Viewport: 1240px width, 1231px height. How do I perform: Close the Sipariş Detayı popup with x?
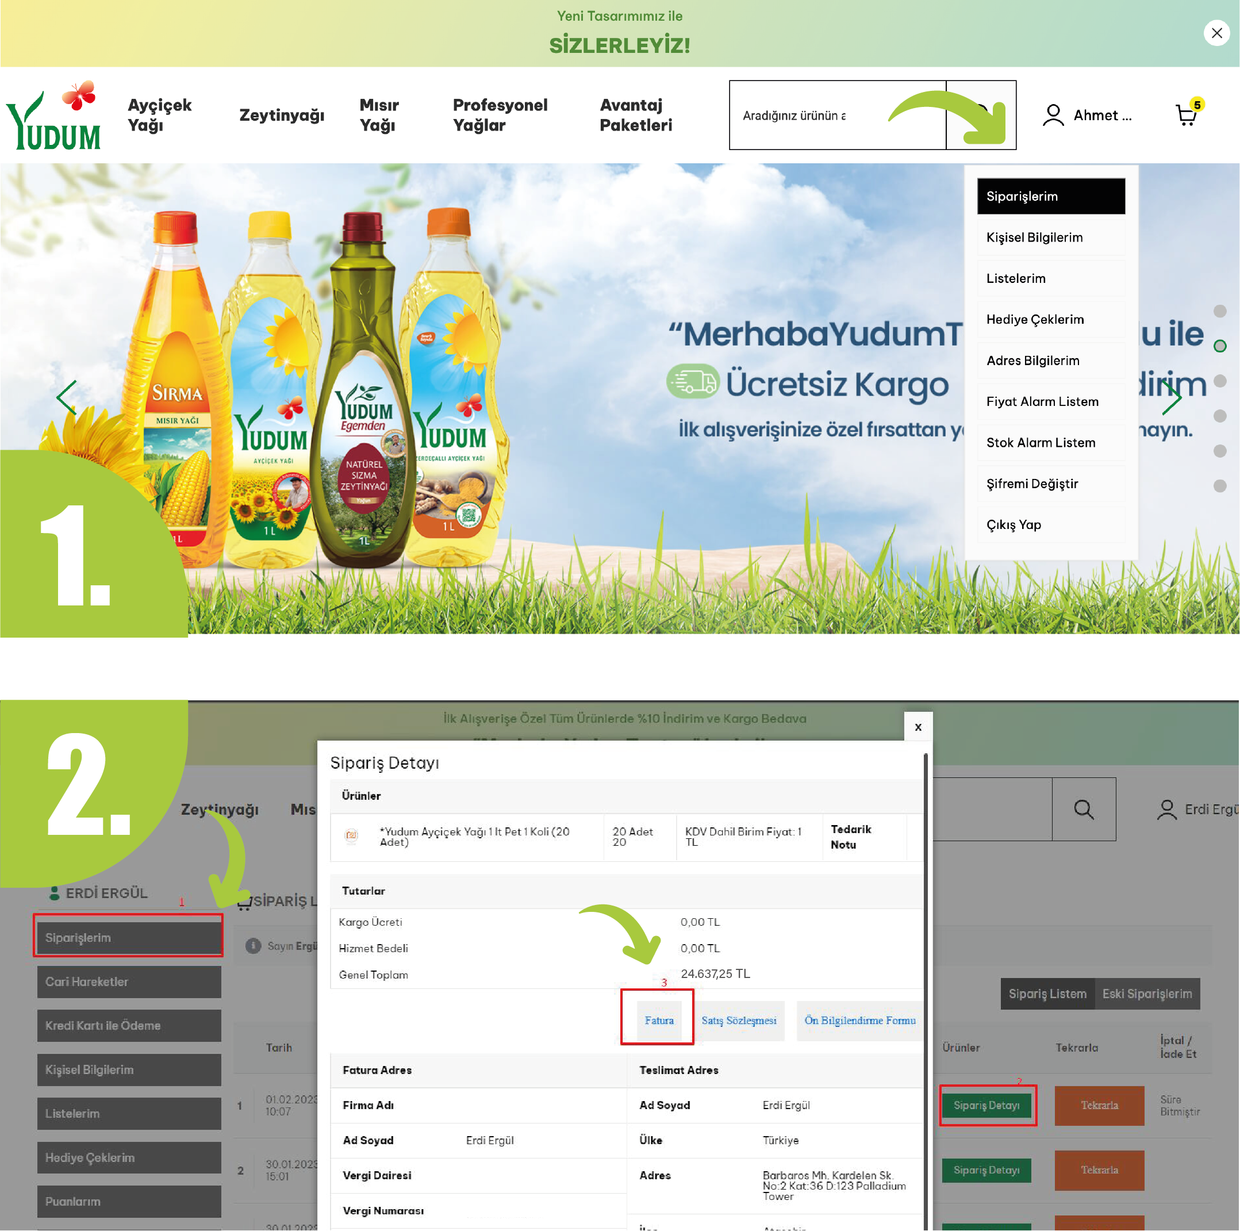pos(918,727)
